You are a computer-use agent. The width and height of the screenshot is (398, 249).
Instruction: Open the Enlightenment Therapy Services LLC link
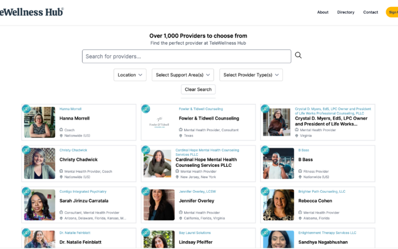(327, 233)
